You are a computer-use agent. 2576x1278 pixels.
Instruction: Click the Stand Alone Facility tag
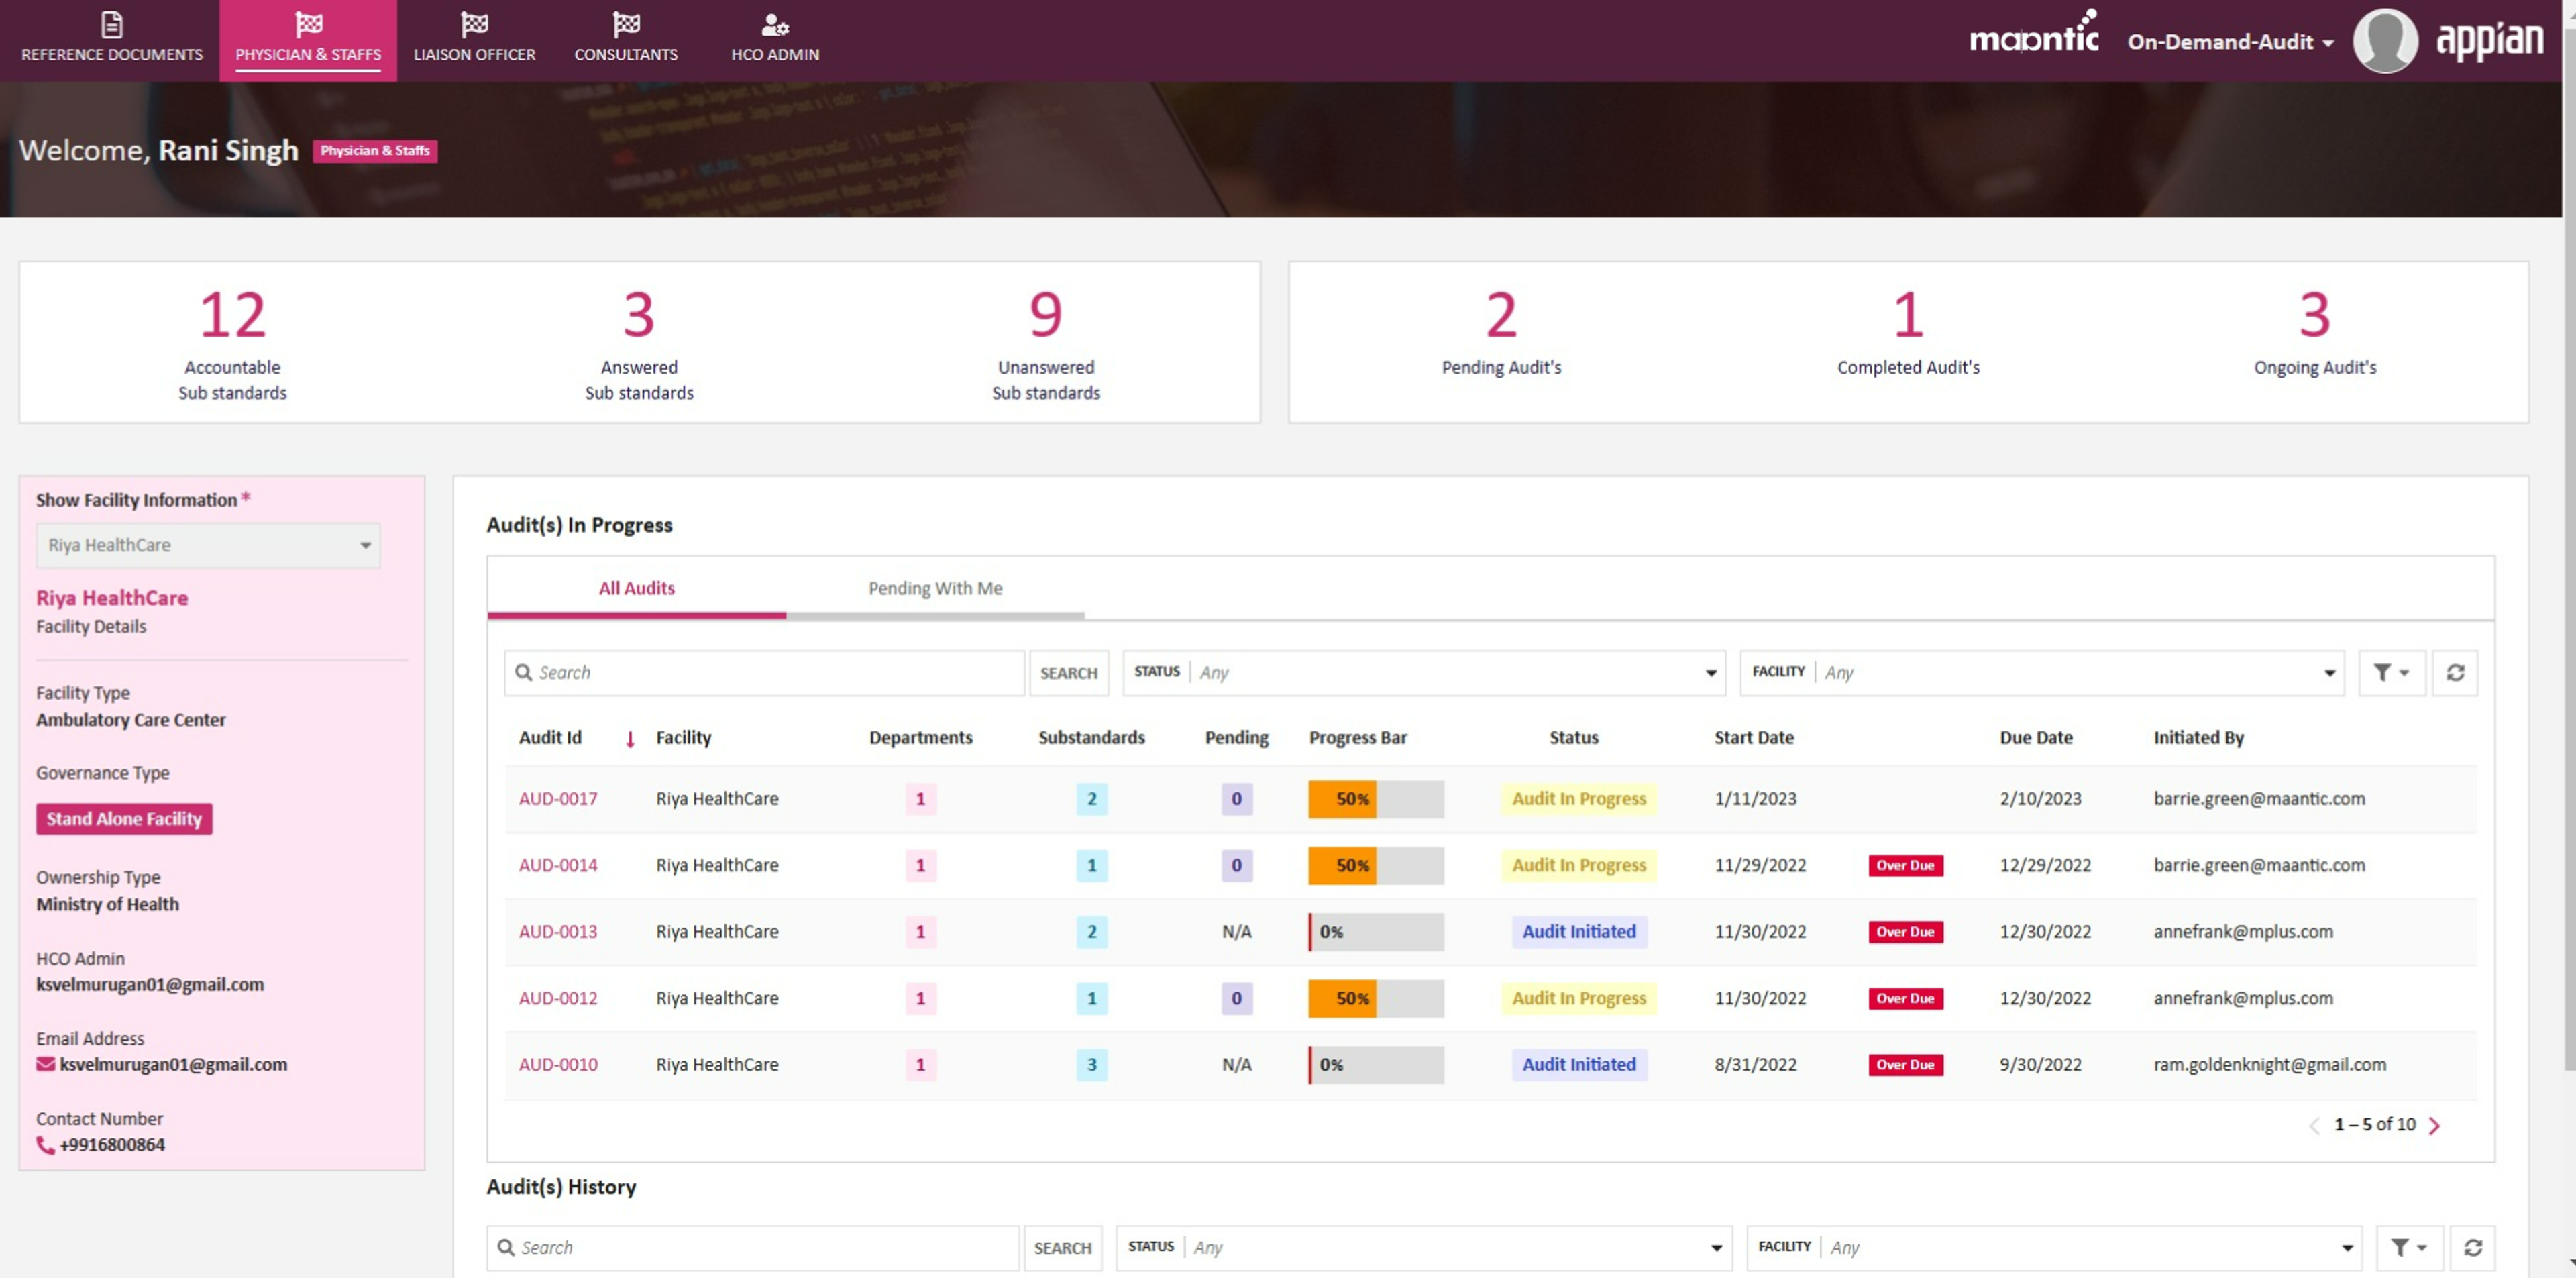[x=124, y=818]
